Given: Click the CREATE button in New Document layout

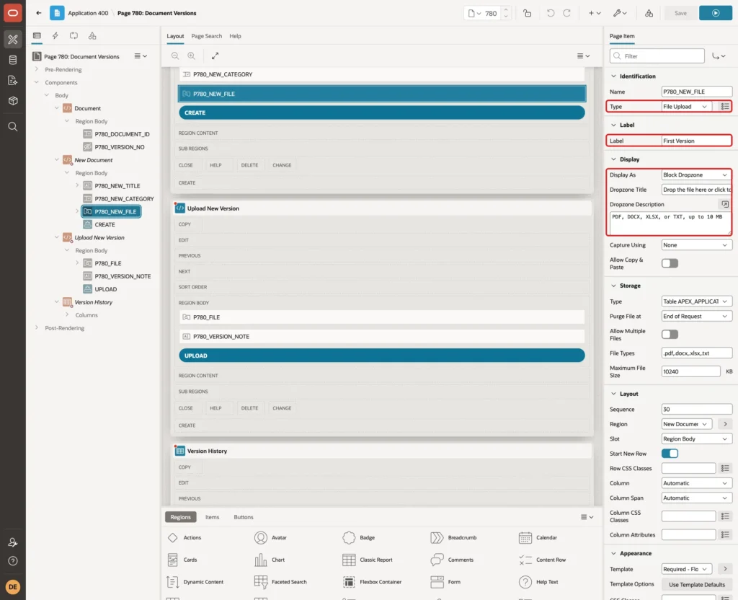Looking at the screenshot, I should [x=382, y=112].
